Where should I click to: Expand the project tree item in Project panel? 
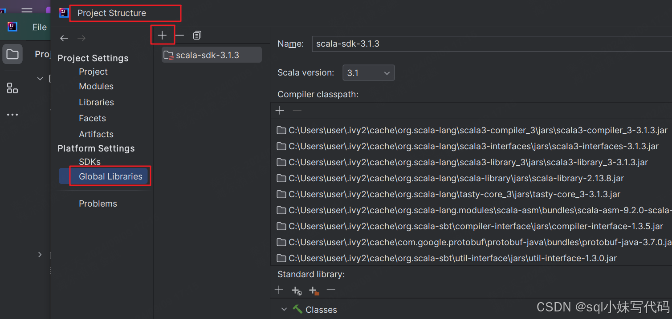40,255
